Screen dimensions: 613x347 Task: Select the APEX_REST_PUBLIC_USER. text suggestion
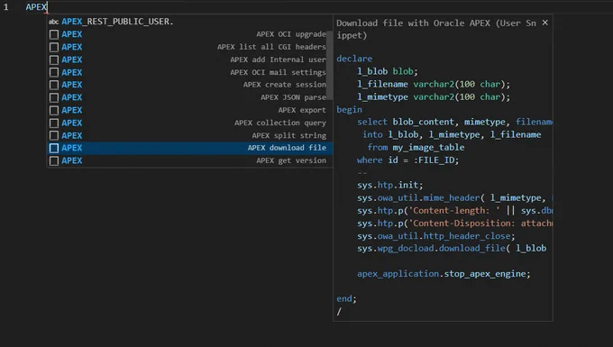pyautogui.click(x=190, y=22)
